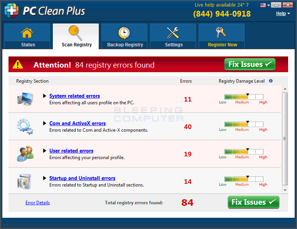Switch to the Status tab
Viewport: 297px width, 229px height.
coord(27,36)
